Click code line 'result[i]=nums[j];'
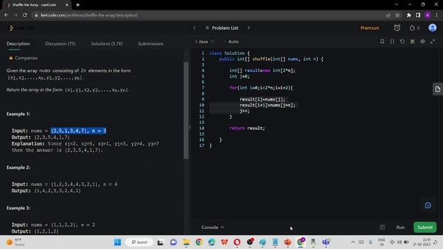The image size is (443, 249). [x=262, y=99]
